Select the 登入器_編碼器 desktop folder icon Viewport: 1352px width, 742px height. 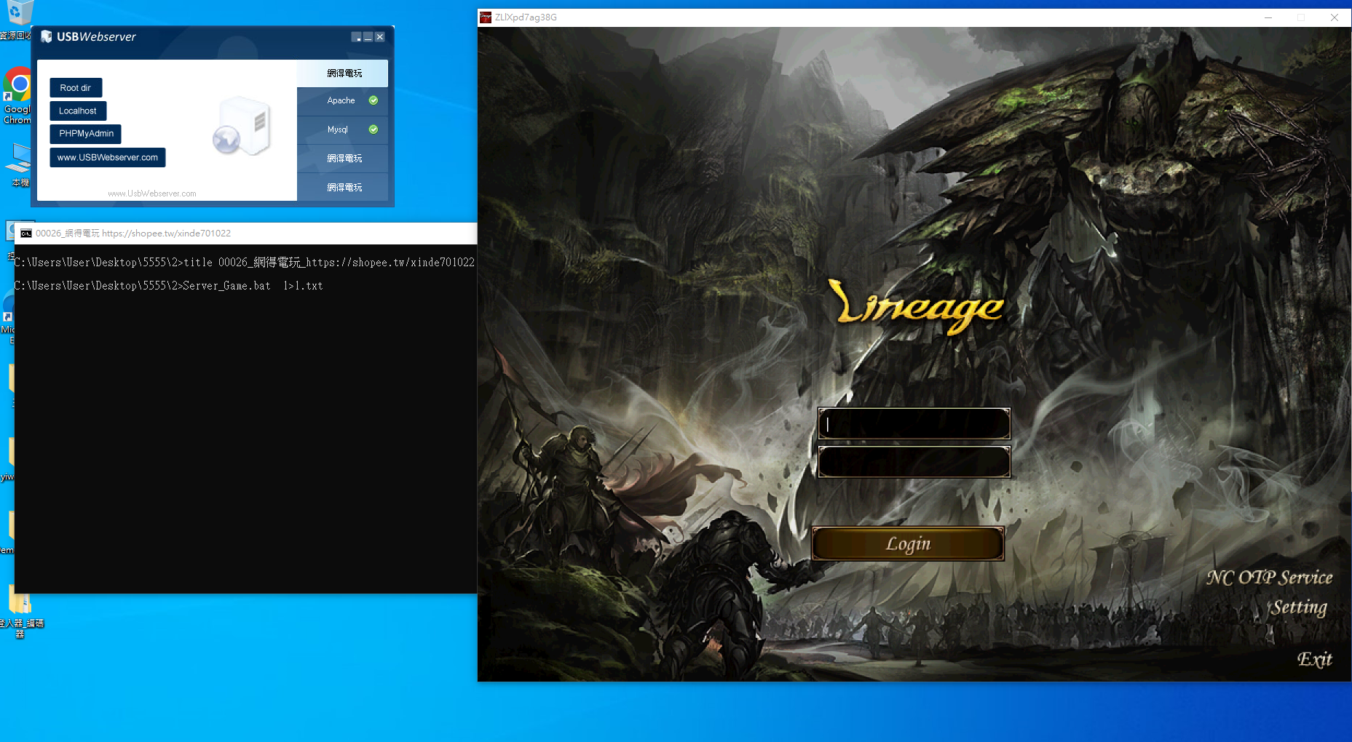[21, 613]
